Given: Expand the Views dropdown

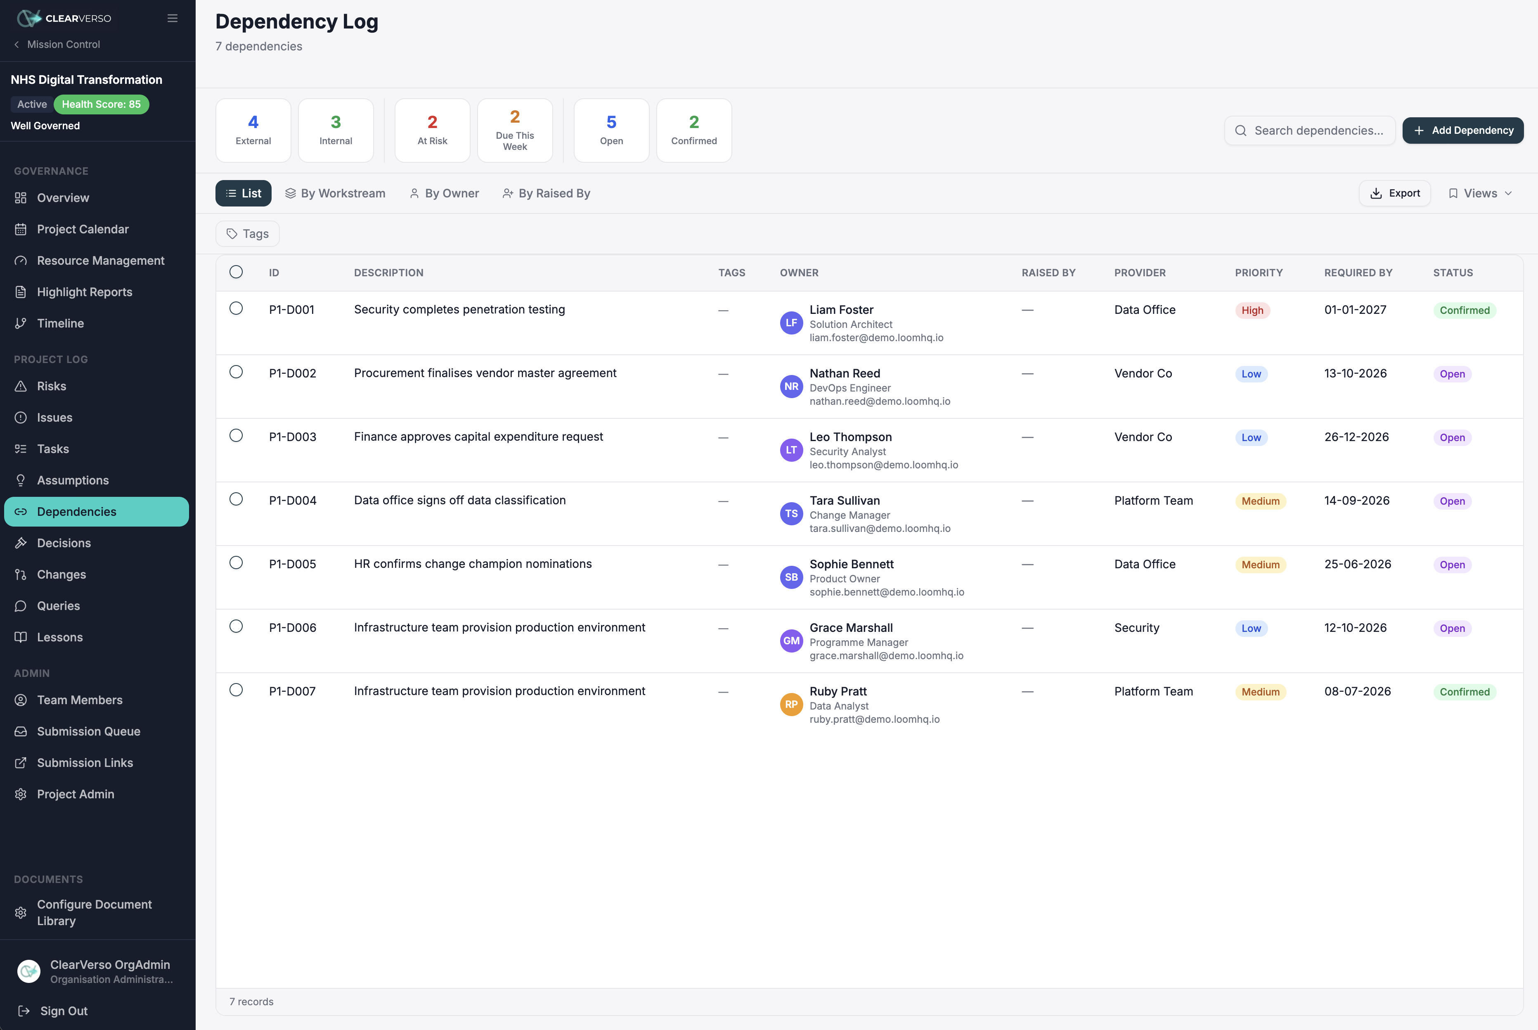Looking at the screenshot, I should (1481, 194).
